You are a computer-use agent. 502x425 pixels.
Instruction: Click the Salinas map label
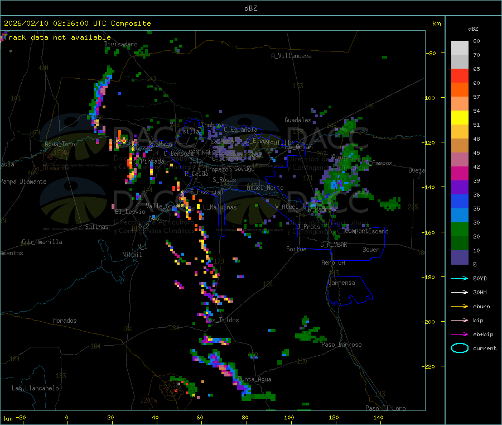96,227
